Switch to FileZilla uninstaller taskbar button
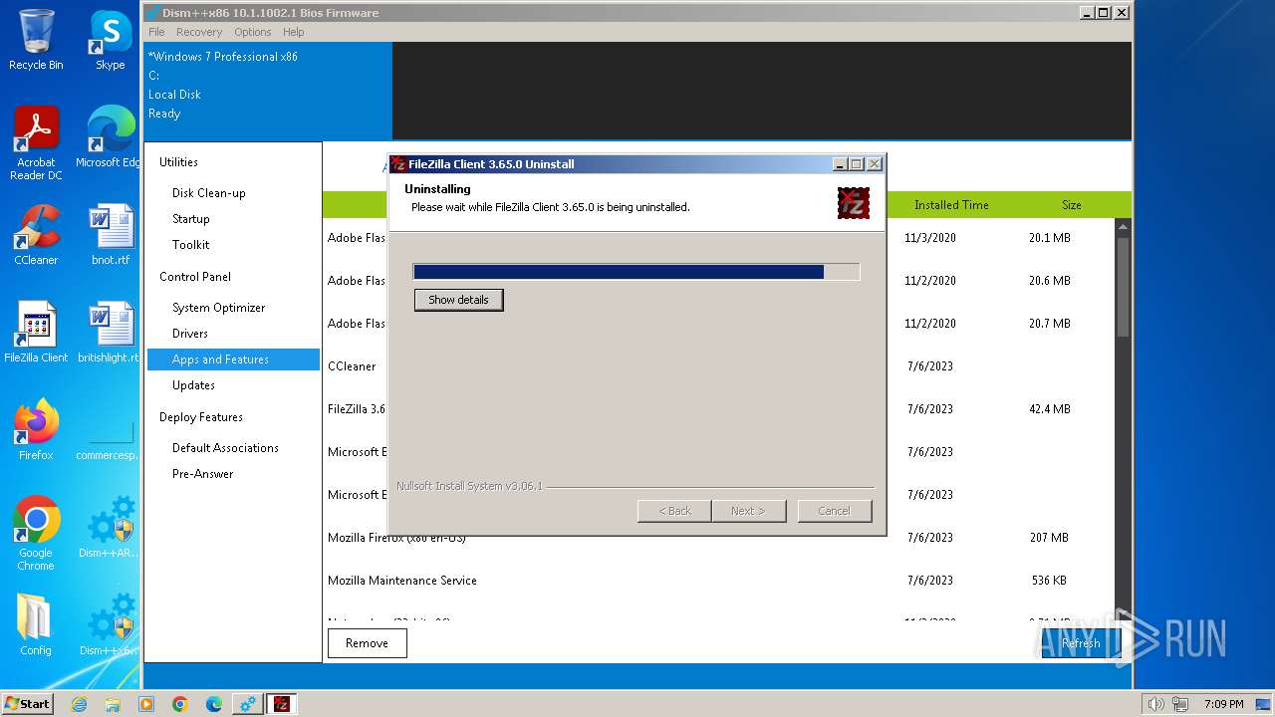 tap(282, 704)
